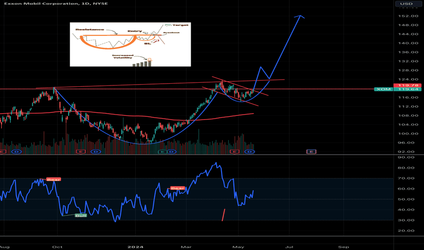Open the dividend marker beside the green earnings marker
The width and height of the screenshot is (424, 250).
172,152
